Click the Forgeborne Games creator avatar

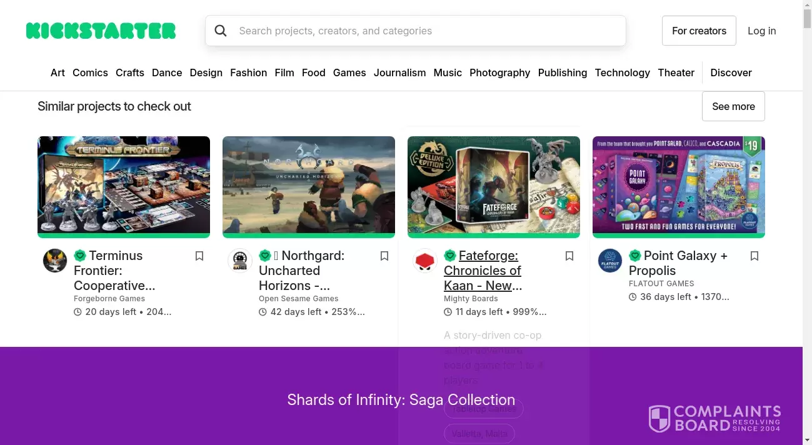55,261
